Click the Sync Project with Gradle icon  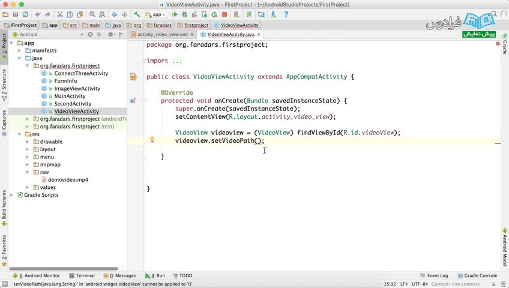click(249, 14)
